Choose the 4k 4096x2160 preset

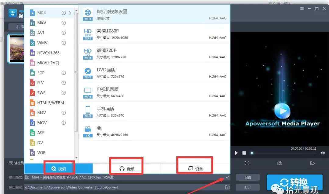[155, 131]
